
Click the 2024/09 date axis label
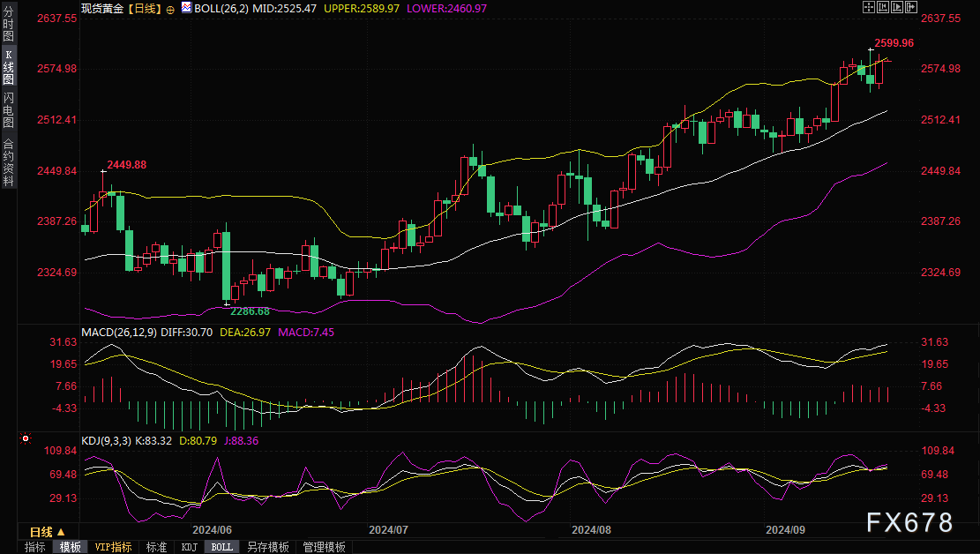click(x=786, y=529)
